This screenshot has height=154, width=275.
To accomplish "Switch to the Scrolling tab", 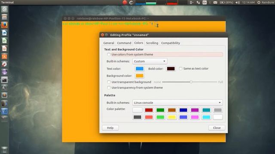I will [x=152, y=43].
